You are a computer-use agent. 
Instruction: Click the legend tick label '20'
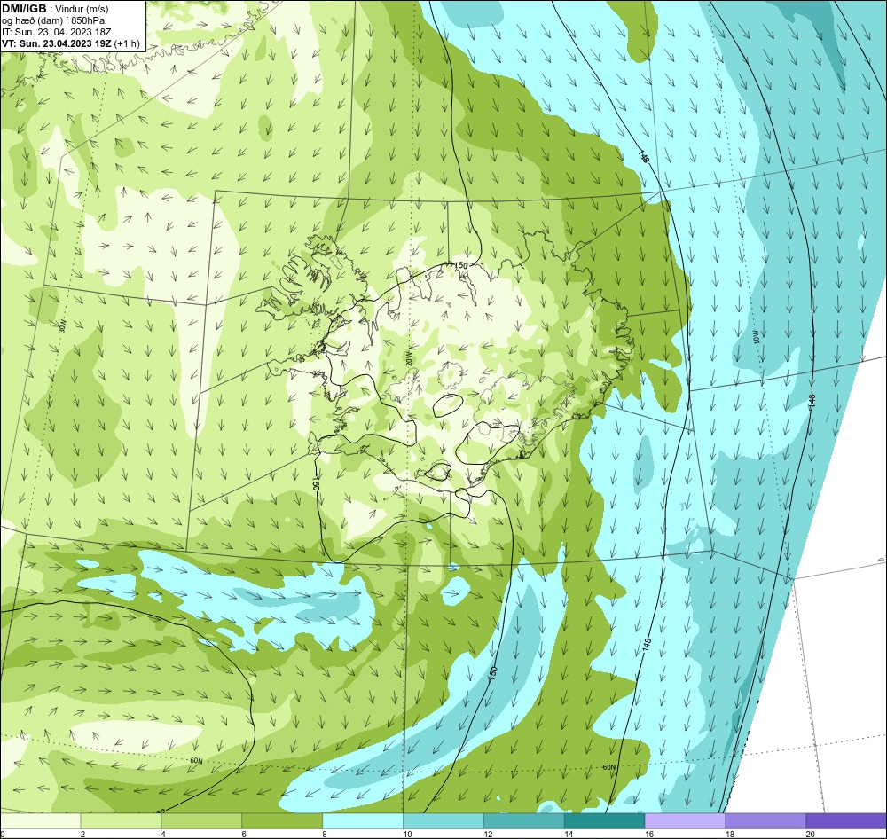click(811, 834)
